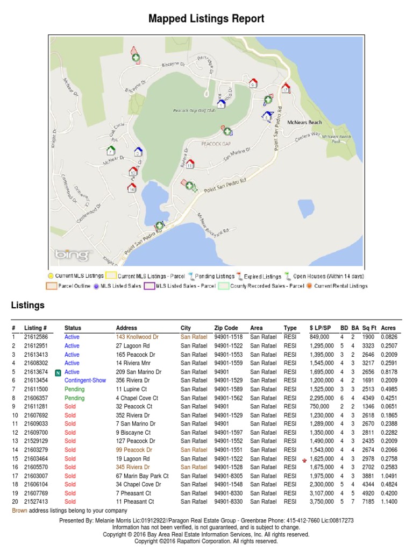Click the MLS Listed Sales - Parcel purple swatch
The height and width of the screenshot is (551, 413).
pos(149,286)
